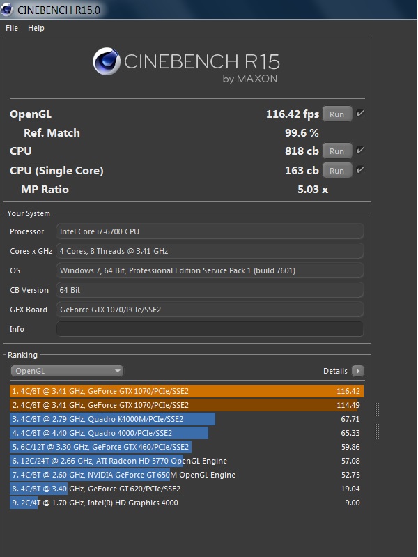Click the GFX Board field GeForce GTX 1070

210,310
